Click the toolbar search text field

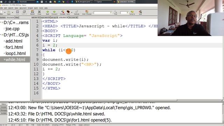pyautogui.click(x=103, y=13)
